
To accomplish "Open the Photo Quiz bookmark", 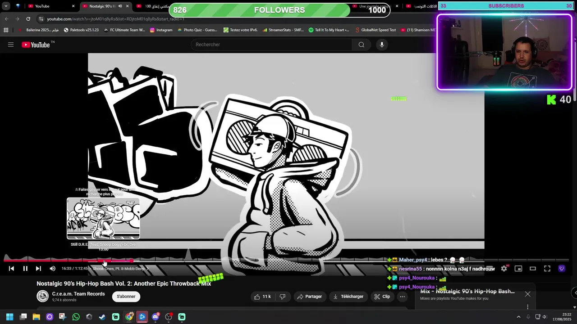I will tap(197, 30).
